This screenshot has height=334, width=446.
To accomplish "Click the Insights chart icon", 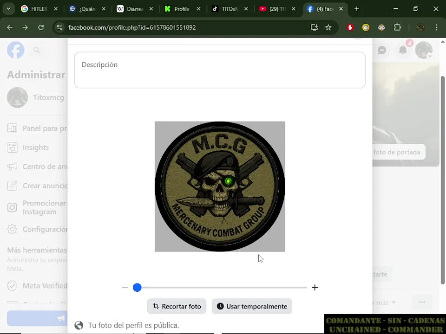I will 12,148.
